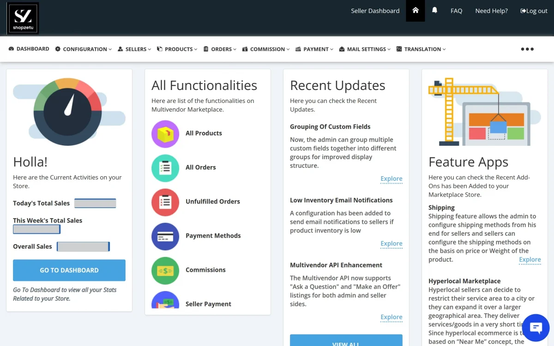This screenshot has width=554, height=346.
Task: Open the Commissions label link
Action: pyautogui.click(x=205, y=270)
